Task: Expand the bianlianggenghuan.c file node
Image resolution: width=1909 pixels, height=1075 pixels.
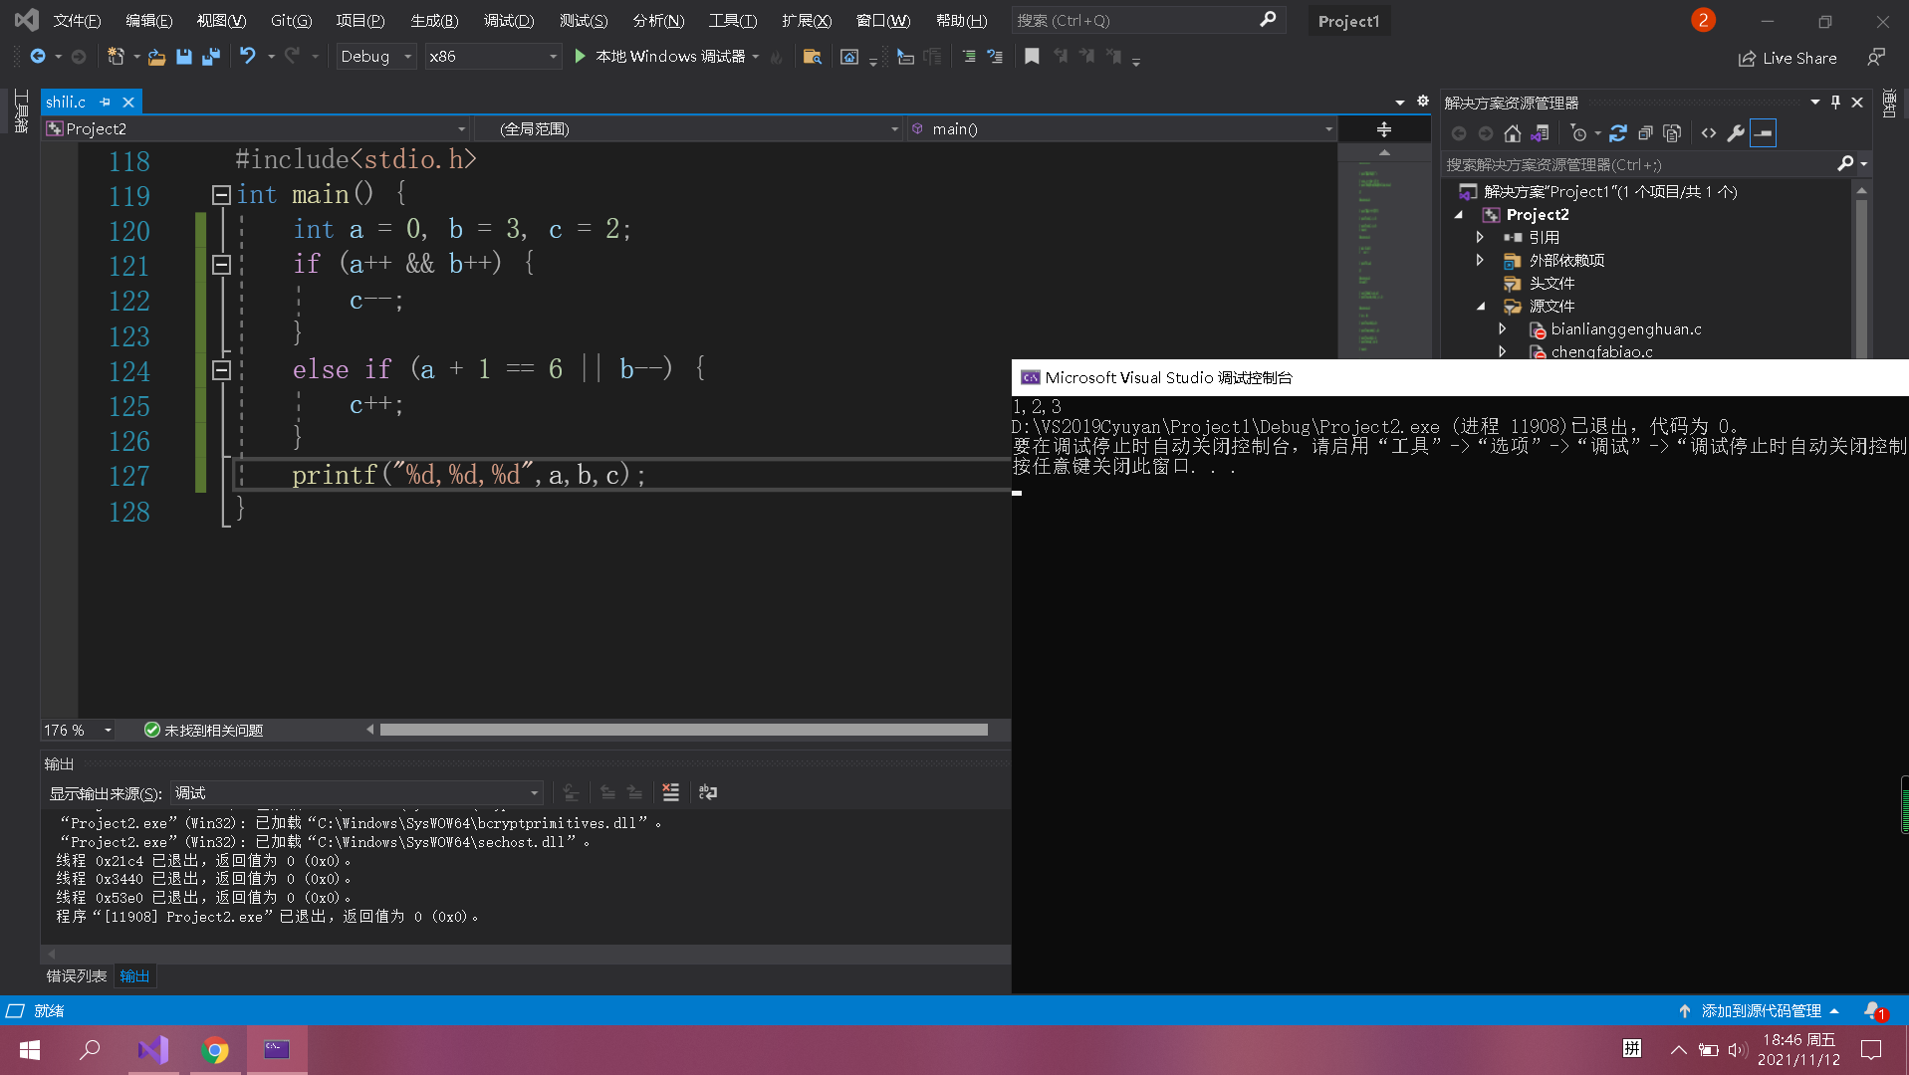Action: pos(1502,328)
